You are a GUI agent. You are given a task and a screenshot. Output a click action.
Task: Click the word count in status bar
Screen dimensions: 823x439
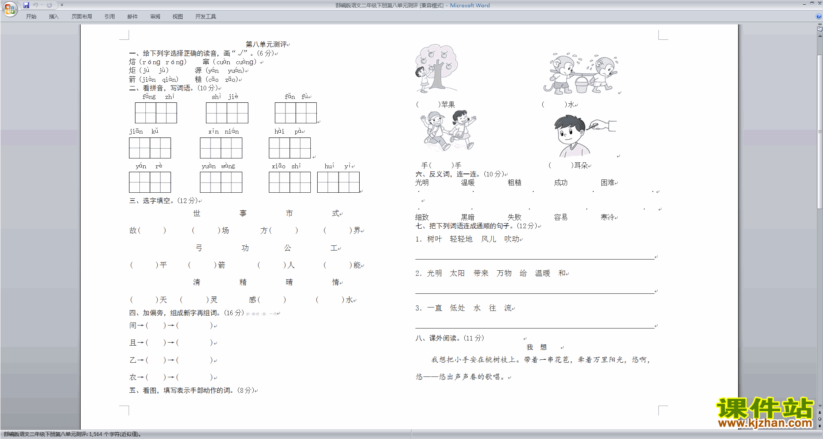click(x=72, y=434)
